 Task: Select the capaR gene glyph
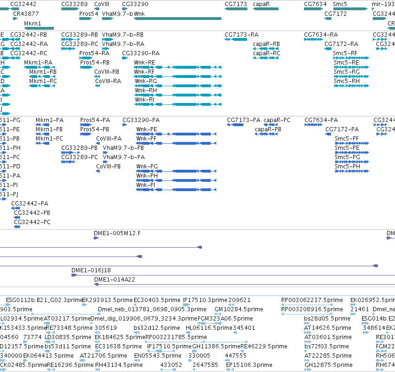pyautogui.click(x=266, y=9)
